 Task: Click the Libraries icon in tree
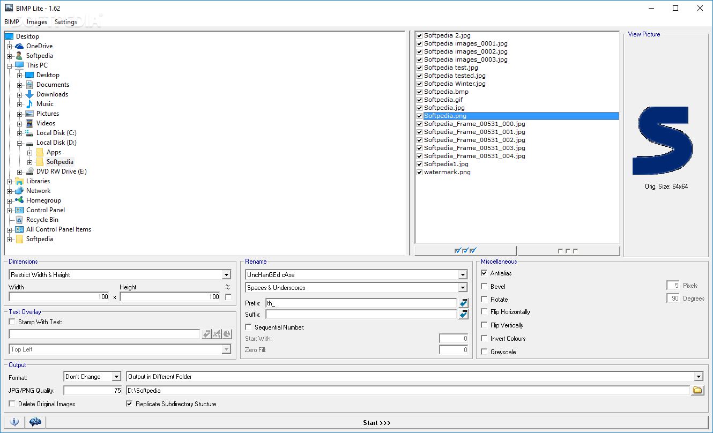coord(19,181)
